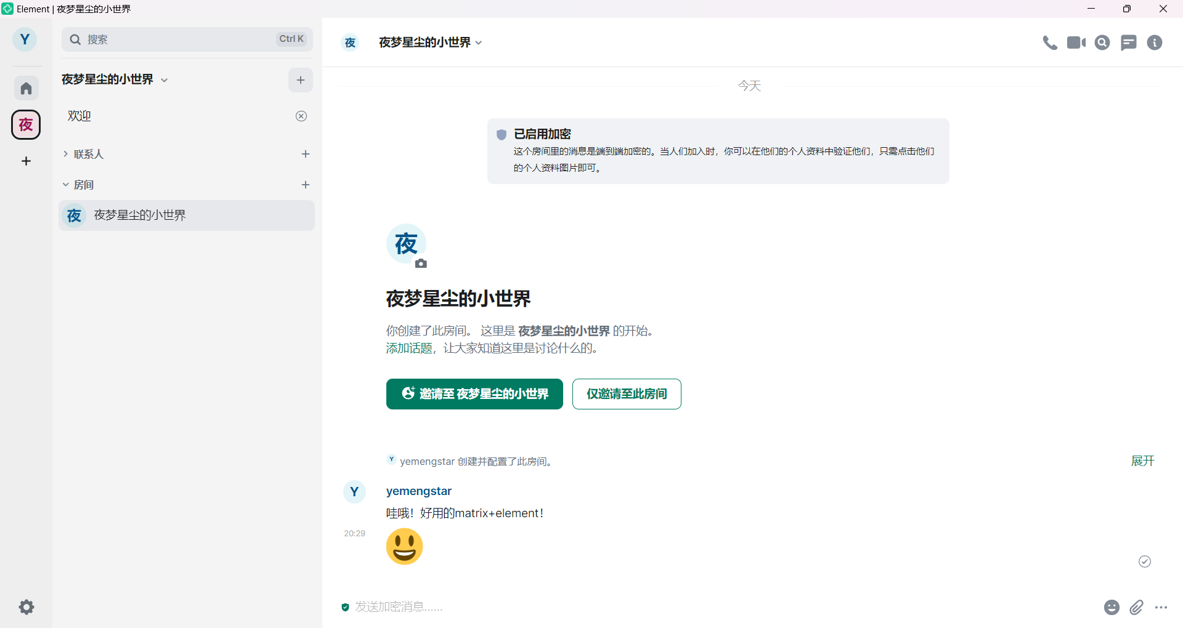Viewport: 1183px width, 628px height.
Task: Click the 添加话题 link
Action: pyautogui.click(x=409, y=348)
